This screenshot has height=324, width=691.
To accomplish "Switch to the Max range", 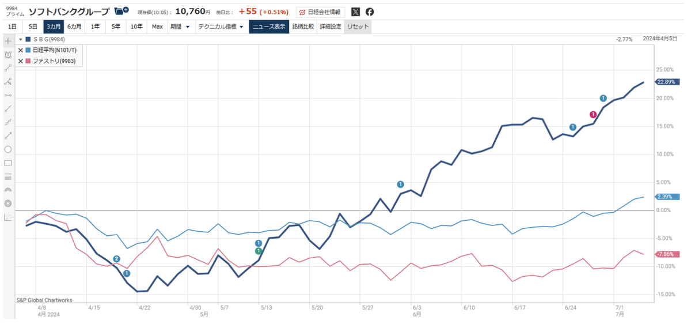I will tap(157, 27).
